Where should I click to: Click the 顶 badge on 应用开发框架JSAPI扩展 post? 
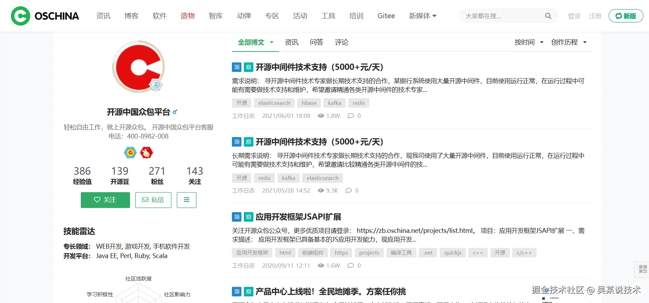[237, 217]
